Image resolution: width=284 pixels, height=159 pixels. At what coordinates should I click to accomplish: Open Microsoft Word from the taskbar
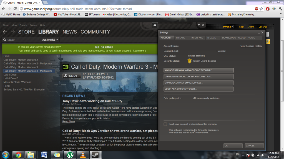(x=44, y=155)
